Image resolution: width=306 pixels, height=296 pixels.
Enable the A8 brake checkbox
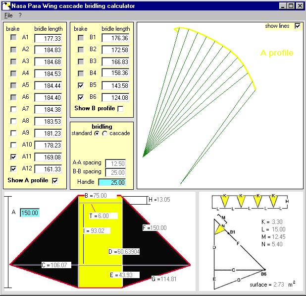[x=13, y=121]
